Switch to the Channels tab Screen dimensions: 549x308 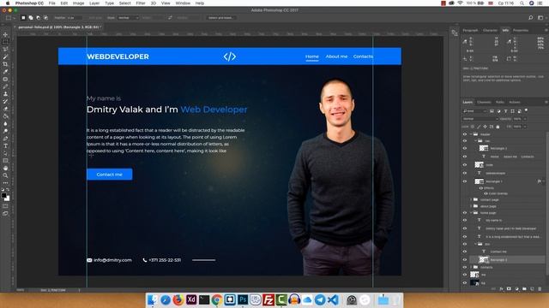point(484,103)
